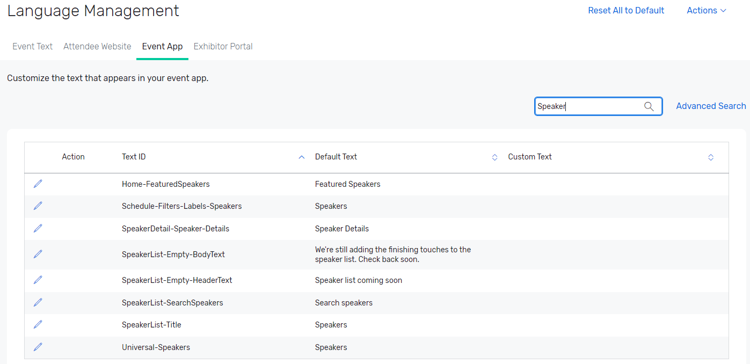Sort by Custom Text column arrows
Screen dimensions: 750x364
click(x=710, y=157)
